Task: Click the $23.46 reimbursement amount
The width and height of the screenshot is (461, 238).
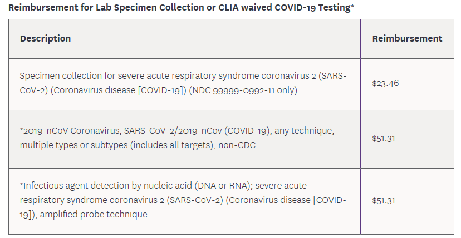Action: [385, 84]
